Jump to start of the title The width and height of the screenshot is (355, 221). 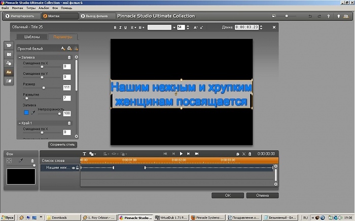165,154
